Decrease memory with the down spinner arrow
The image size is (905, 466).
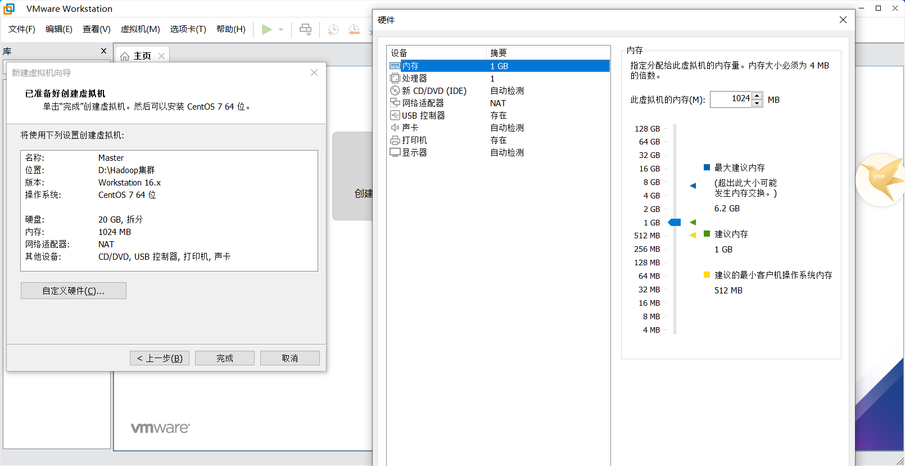757,103
